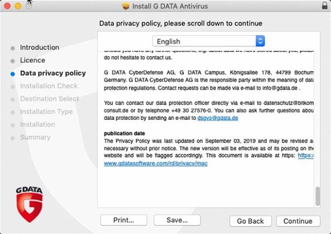331x234 pixels.
Task: Click the lock icon at top right
Action: [x=325, y=6]
